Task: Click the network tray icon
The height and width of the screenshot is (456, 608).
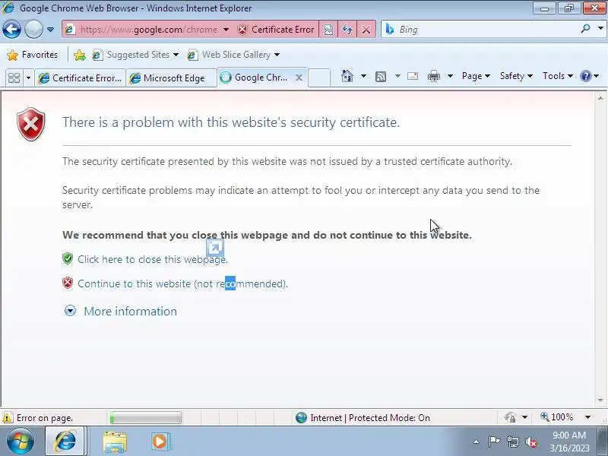Action: [x=512, y=442]
